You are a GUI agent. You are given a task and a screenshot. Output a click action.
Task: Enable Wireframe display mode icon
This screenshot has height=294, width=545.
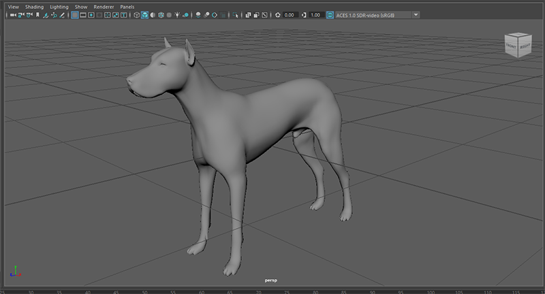click(x=136, y=14)
